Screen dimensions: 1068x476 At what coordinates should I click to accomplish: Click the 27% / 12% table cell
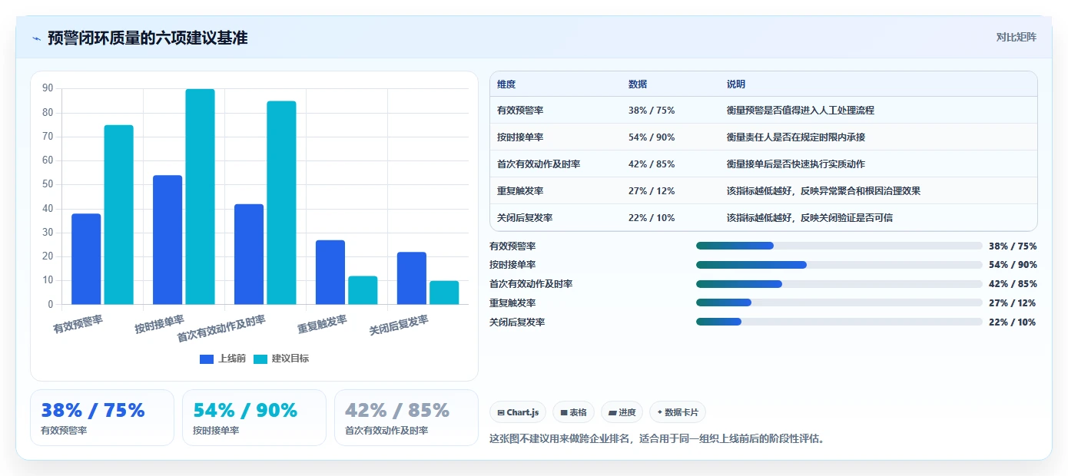click(652, 190)
